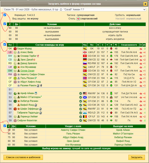Screen dimensions: 149x163
Task: Open player Алекс Вейр profile
Action: pos(27,52)
